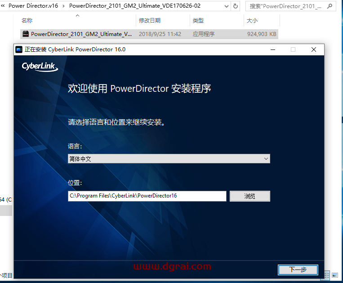Image resolution: width=343 pixels, height=283 pixels.
Task: Click the install location path field
Action: [147, 196]
